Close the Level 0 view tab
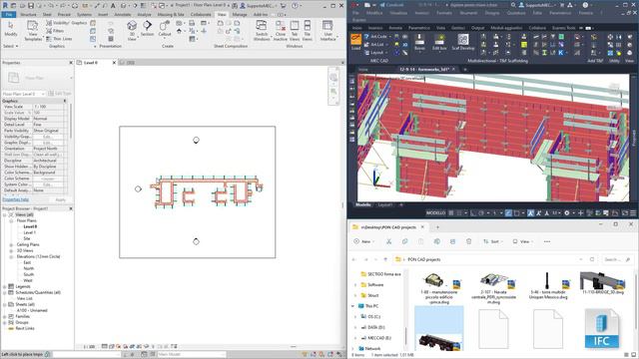Screen dimensions: 639x359 (114, 63)
